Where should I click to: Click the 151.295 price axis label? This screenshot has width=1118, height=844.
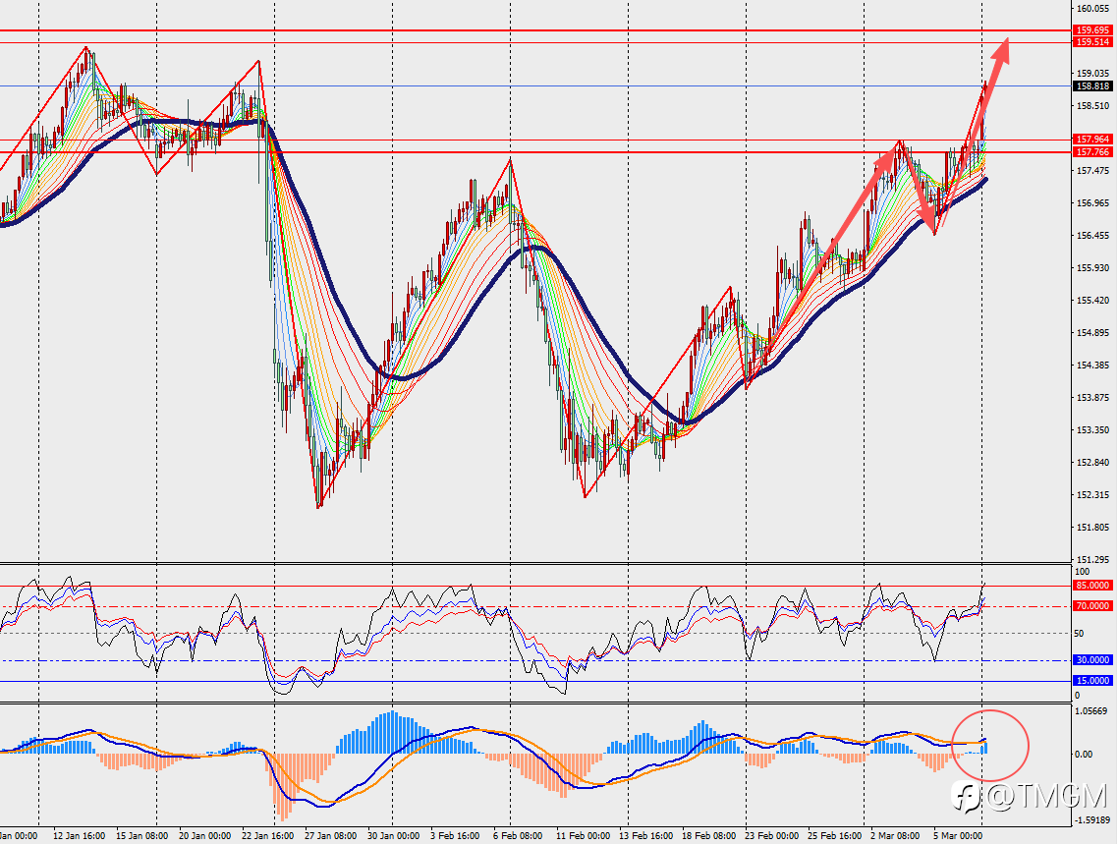pyautogui.click(x=1093, y=560)
